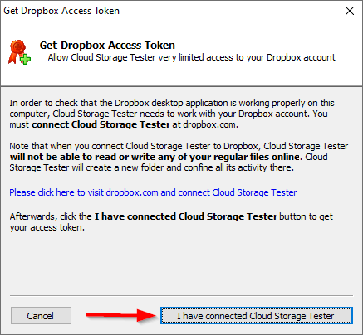Open the link to visit dropbox.com

pyautogui.click(x=153, y=192)
